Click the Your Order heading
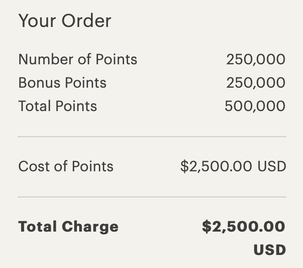This screenshot has width=303, height=268. [65, 21]
